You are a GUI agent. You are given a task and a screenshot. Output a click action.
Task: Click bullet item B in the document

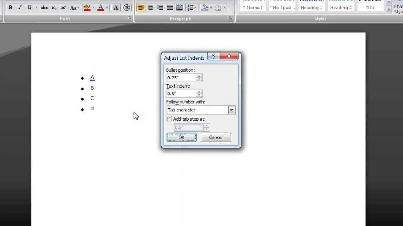[92, 88]
